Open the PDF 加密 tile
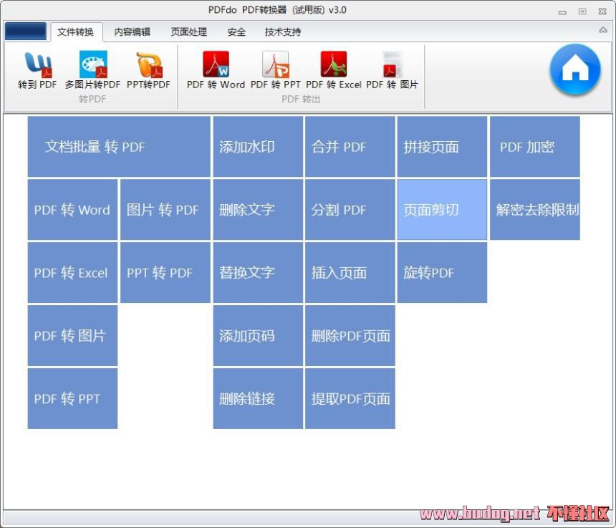Viewport: 616px width, 528px height. pos(534,147)
